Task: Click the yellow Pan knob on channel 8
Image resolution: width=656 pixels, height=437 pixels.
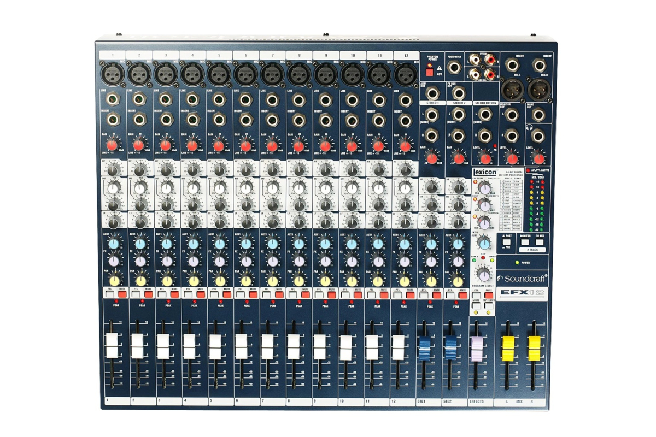Action: click(299, 280)
